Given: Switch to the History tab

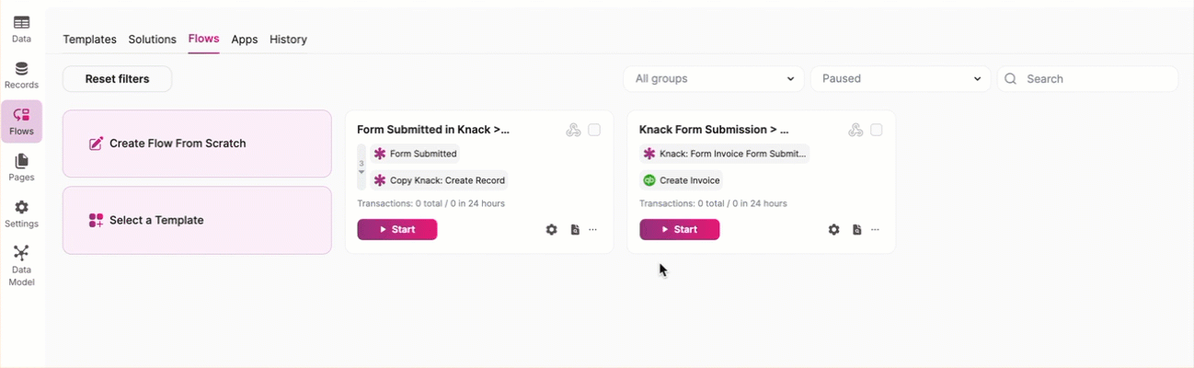Looking at the screenshot, I should (x=288, y=40).
